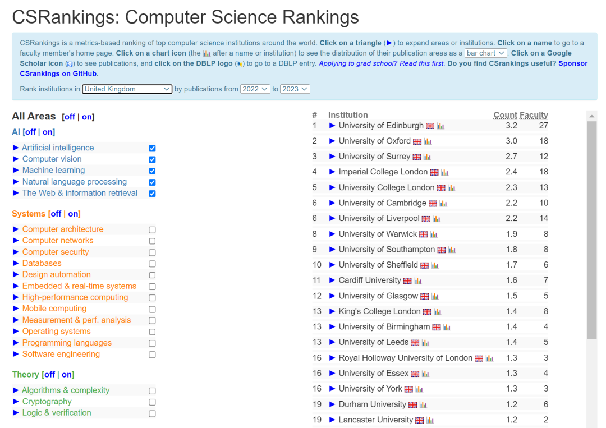Open Durham University's bar chart icon
The height and width of the screenshot is (428, 606).
pos(423,404)
